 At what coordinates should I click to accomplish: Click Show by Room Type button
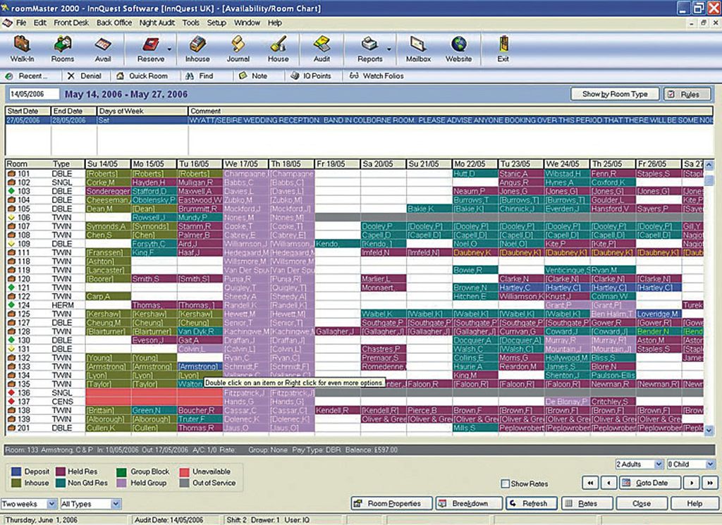[615, 94]
